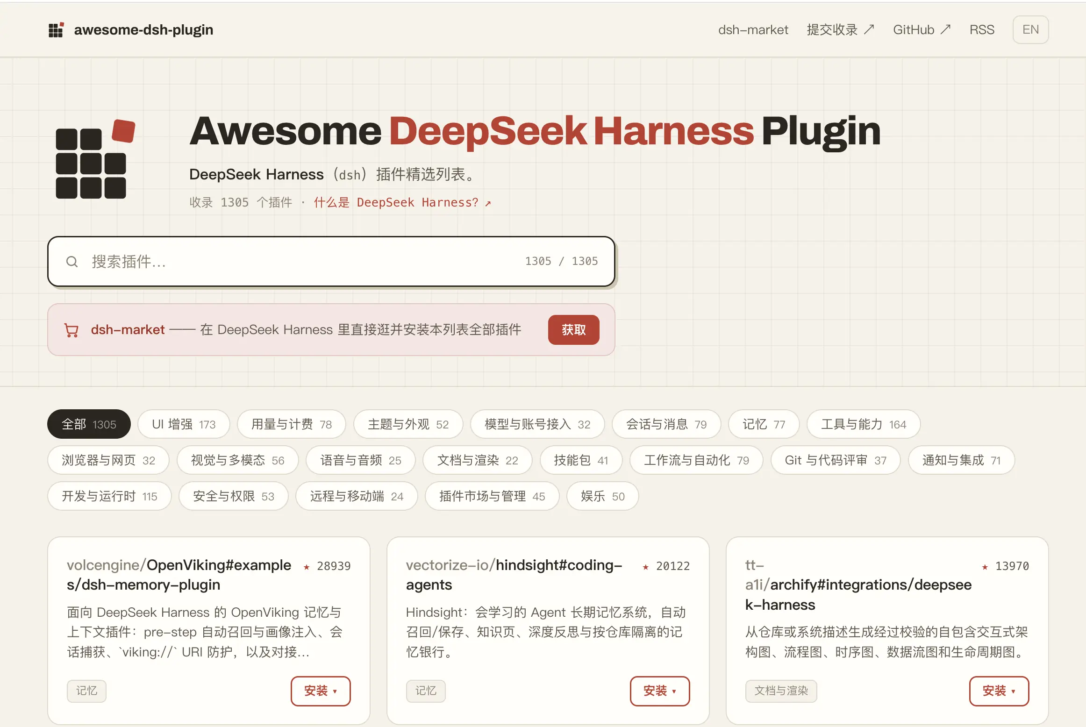Screen dimensions: 1086x727
Task: Select the 插件市场与管理 45 filter
Action: [492, 496]
